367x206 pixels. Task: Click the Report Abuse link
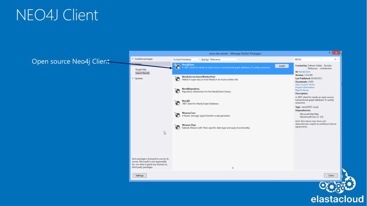(x=302, y=90)
